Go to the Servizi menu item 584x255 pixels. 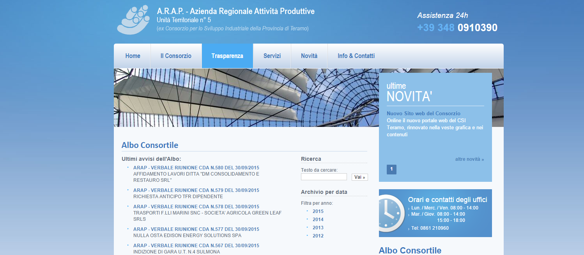[272, 56]
